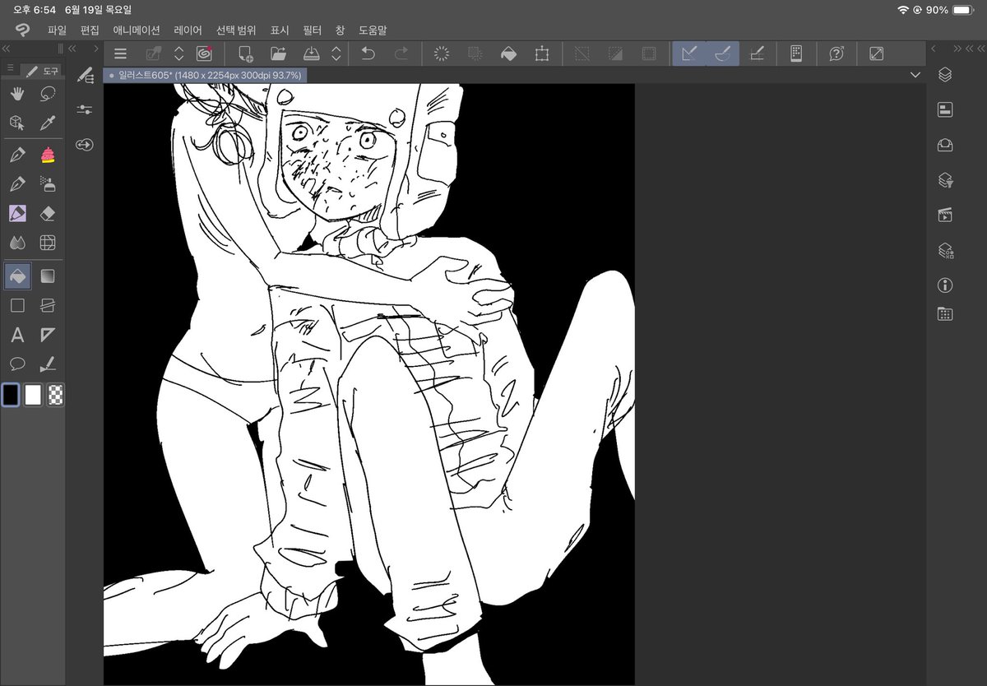
Task: Select the Ruler triangle tool
Action: point(48,335)
